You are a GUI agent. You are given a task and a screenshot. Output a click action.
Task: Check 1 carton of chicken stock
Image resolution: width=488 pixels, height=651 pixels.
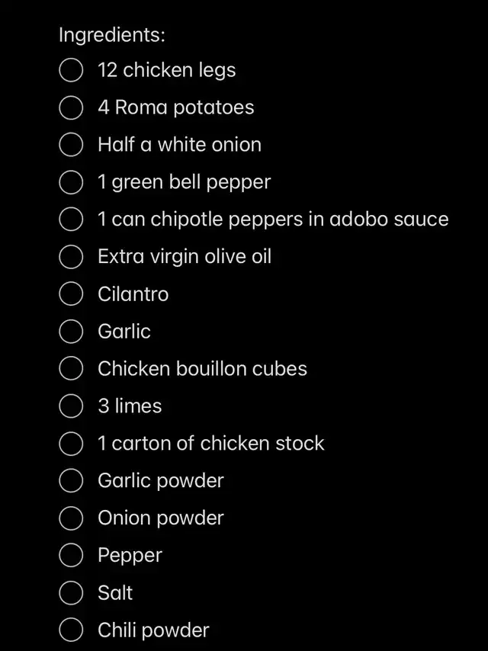tap(71, 444)
